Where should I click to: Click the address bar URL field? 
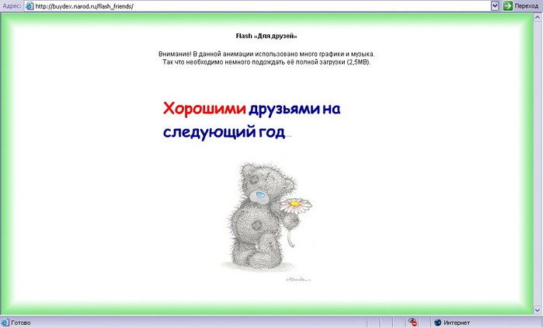point(257,6)
